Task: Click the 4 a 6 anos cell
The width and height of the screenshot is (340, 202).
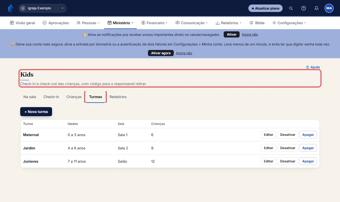Action: click(x=76, y=148)
